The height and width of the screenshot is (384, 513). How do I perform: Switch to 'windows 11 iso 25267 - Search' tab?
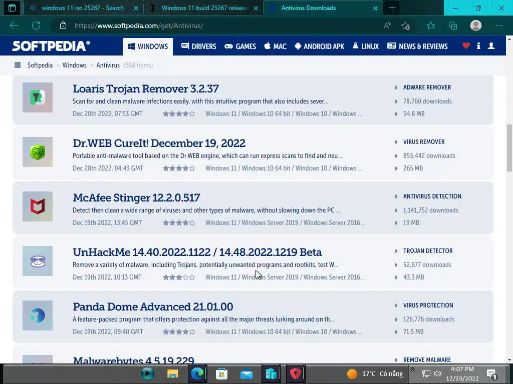[83, 8]
